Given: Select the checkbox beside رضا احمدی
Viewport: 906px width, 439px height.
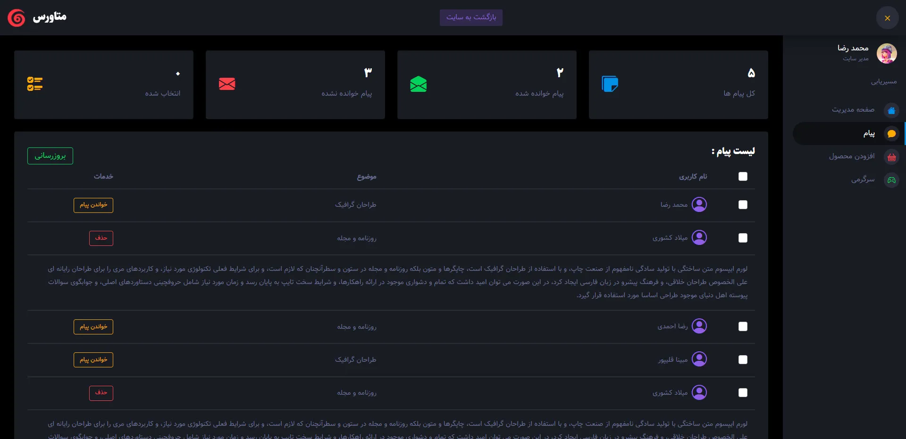Looking at the screenshot, I should click(x=743, y=326).
